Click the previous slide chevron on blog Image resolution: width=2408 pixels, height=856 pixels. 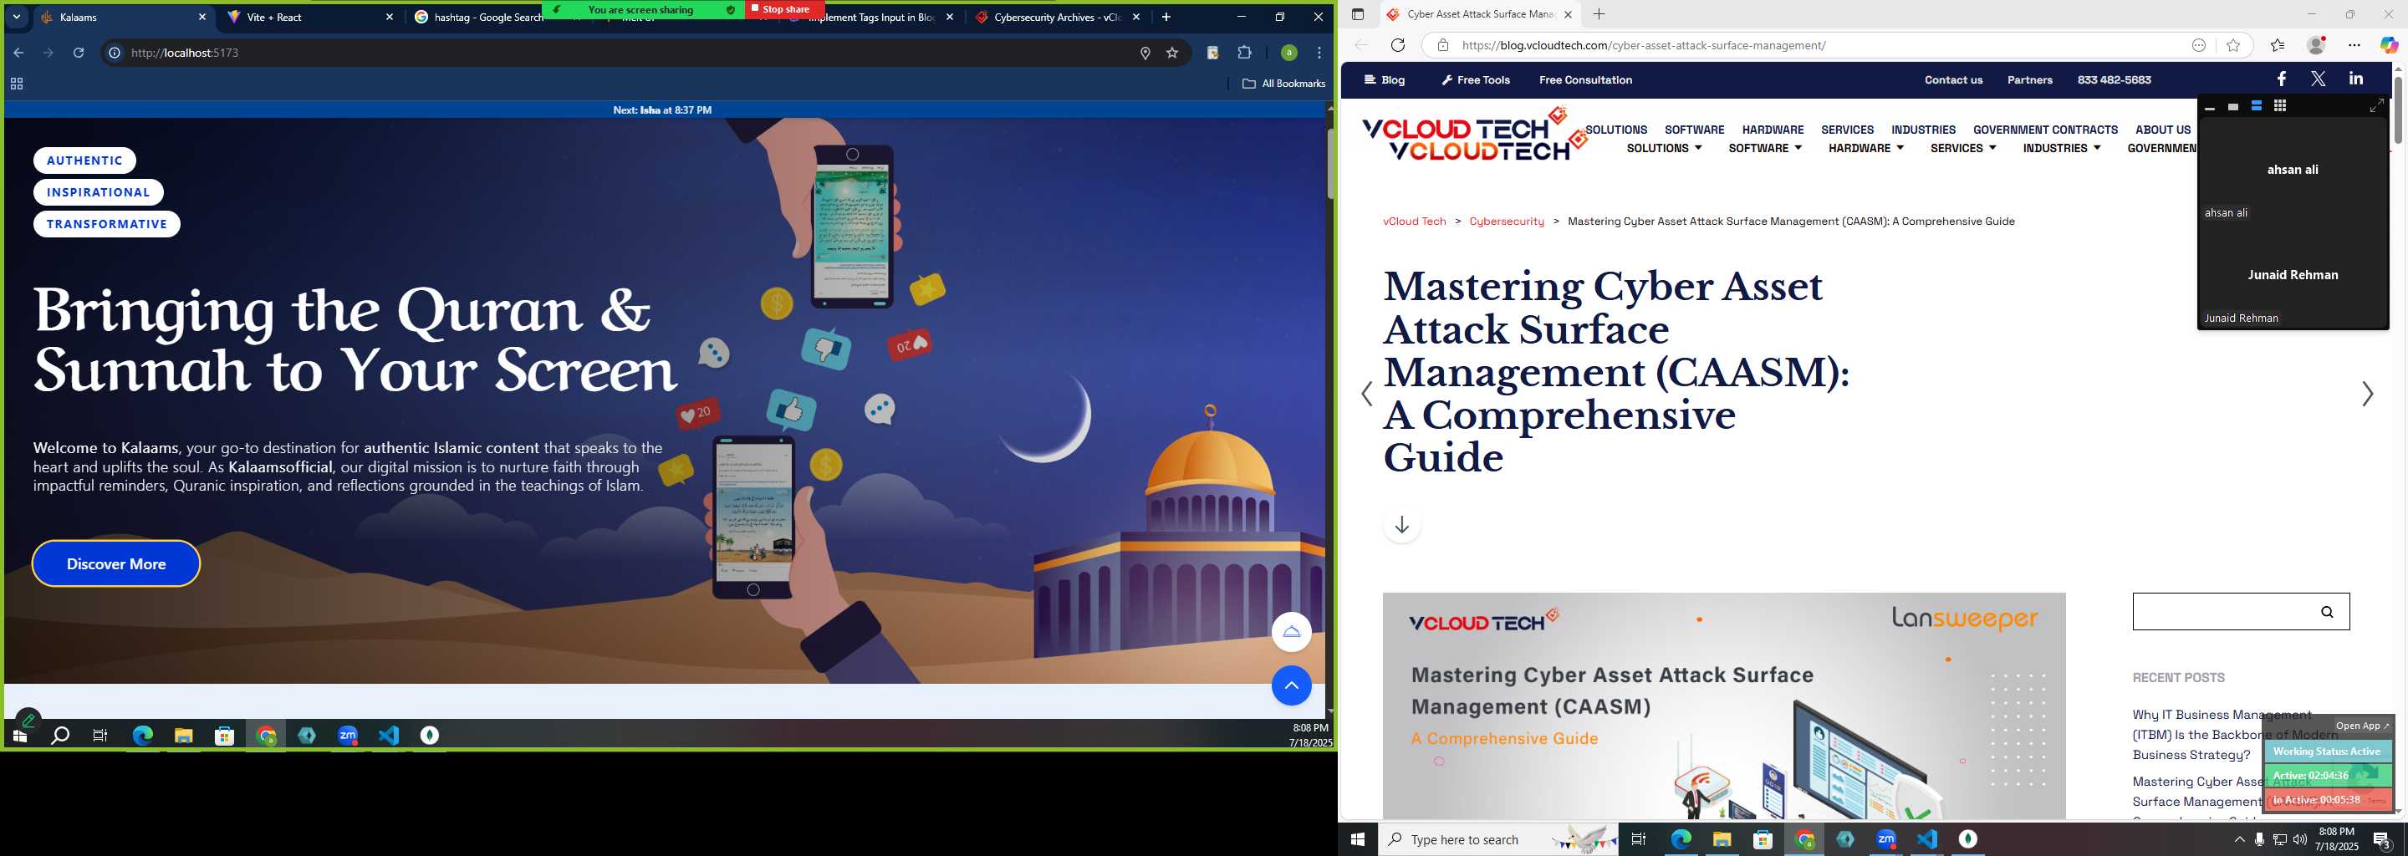(x=1367, y=395)
